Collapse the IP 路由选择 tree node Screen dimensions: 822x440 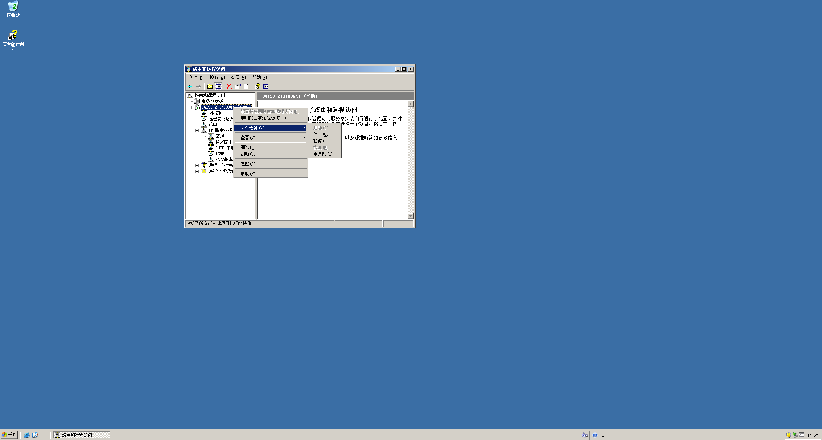[197, 130]
